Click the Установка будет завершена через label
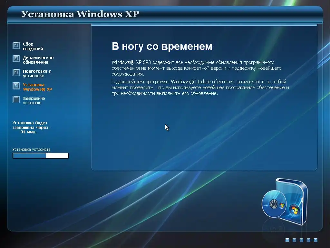 (31, 125)
